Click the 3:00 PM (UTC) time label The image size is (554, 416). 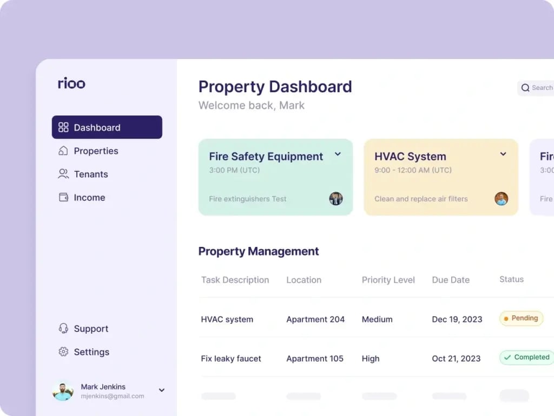(x=234, y=170)
